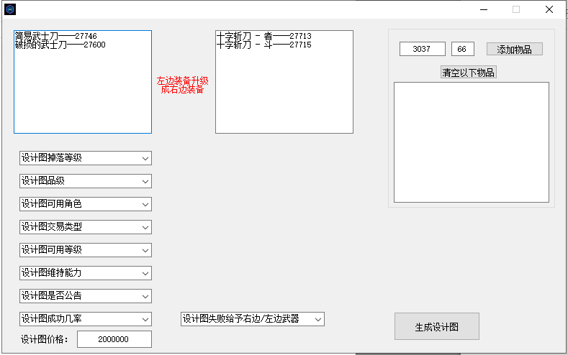Expand the 设计图品级 combo box
The width and height of the screenshot is (568, 355).
(x=85, y=181)
